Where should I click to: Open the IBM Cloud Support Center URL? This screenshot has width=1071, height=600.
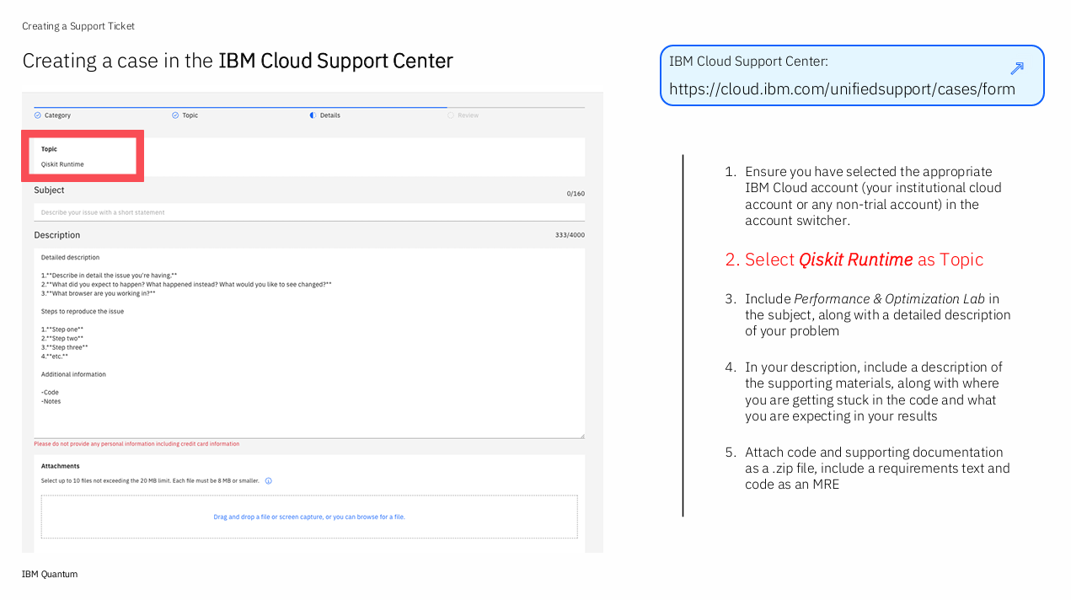tap(842, 89)
